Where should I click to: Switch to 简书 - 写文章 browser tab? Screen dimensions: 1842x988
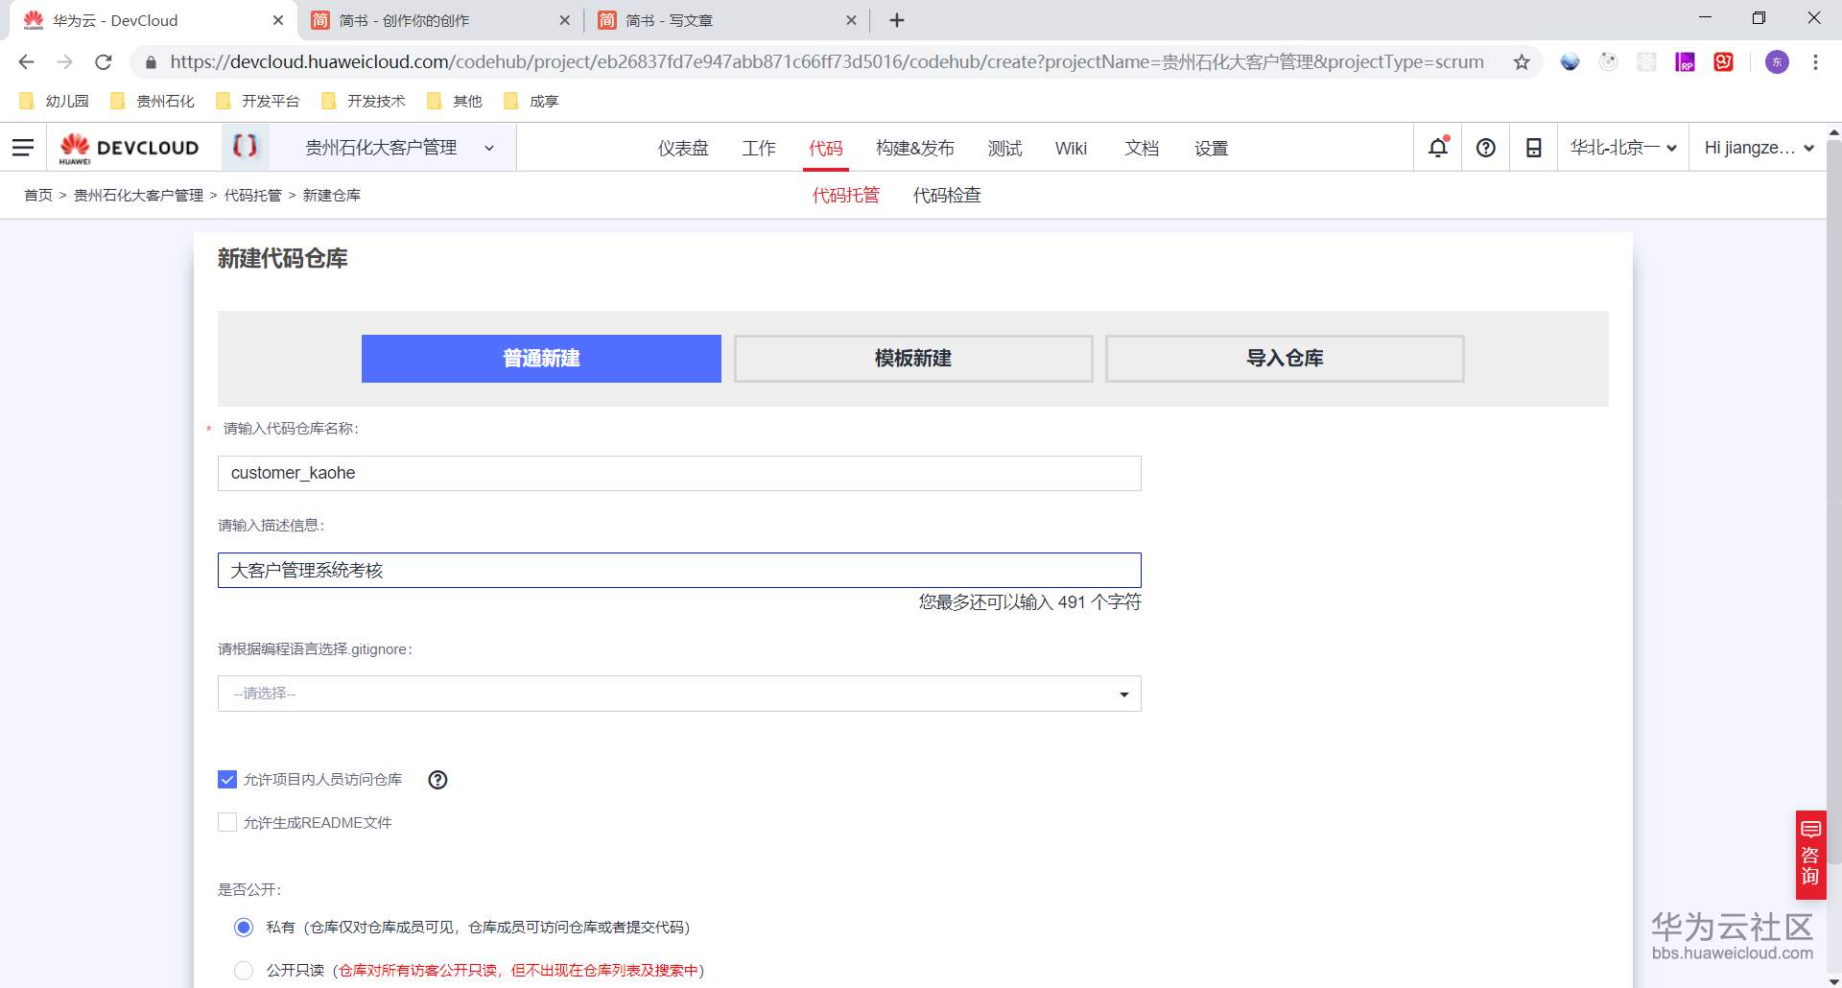point(727,20)
